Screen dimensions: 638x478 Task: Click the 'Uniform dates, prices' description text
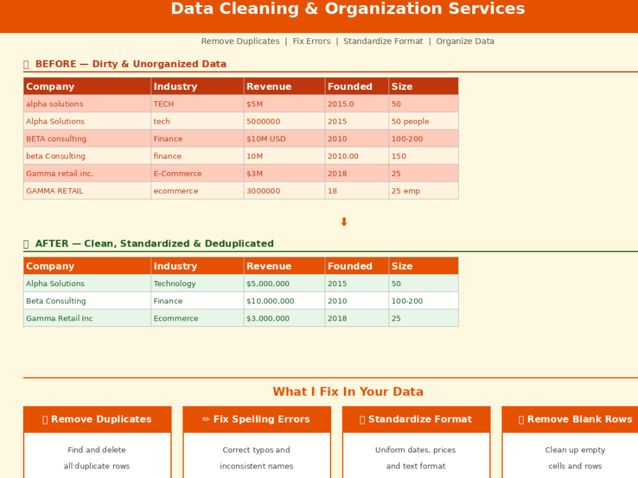pos(415,449)
